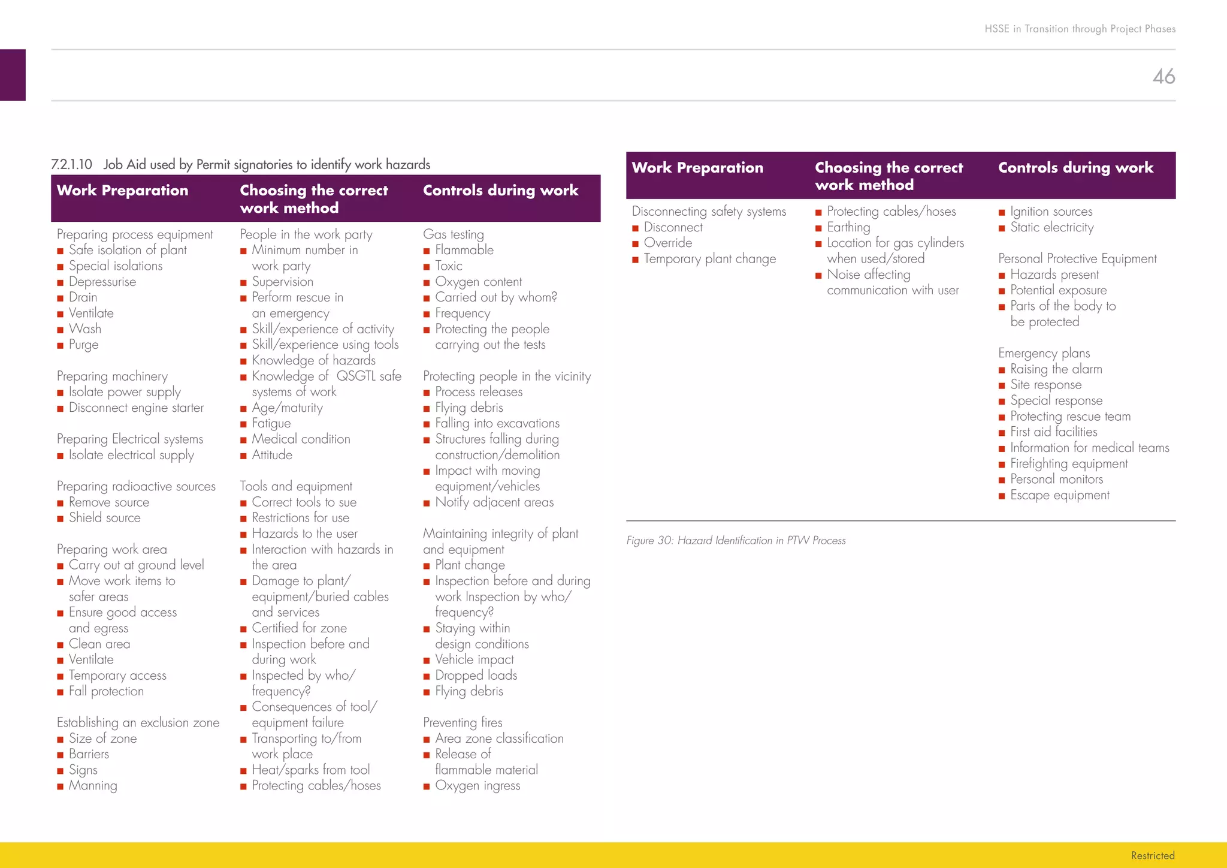The image size is (1227, 868).
Task: Click the 'Tools and equipment' subheading
Action: point(296,486)
